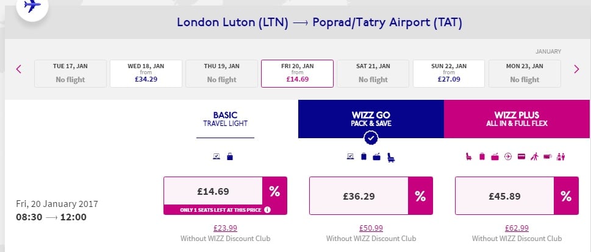Screen dimensions: 591x252
Task: Click the percent icon beside £36.29
Action: pos(420,195)
